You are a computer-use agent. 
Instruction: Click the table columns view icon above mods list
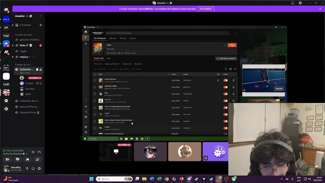231,69
